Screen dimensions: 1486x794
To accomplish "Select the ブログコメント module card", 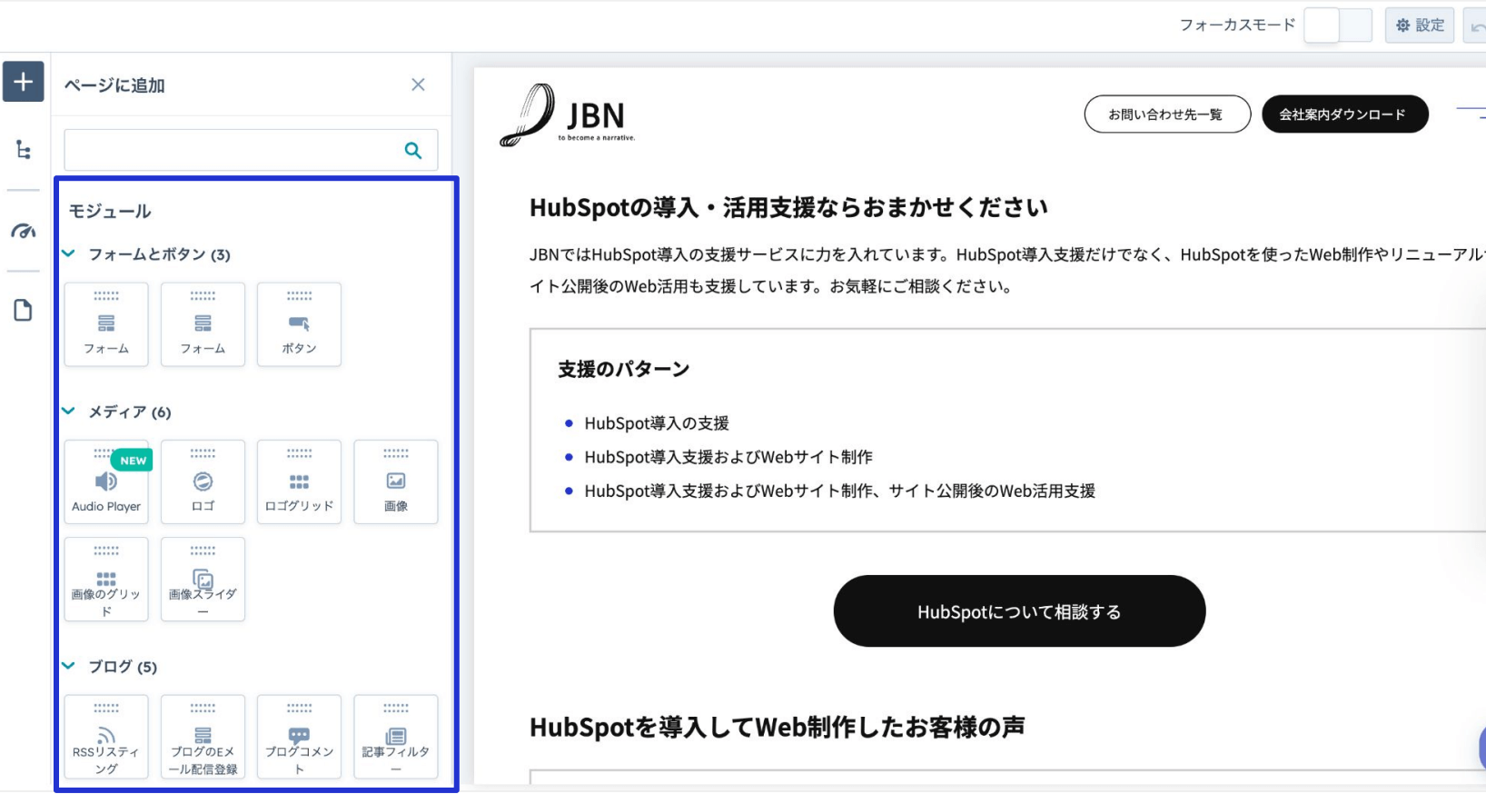I will [299, 737].
